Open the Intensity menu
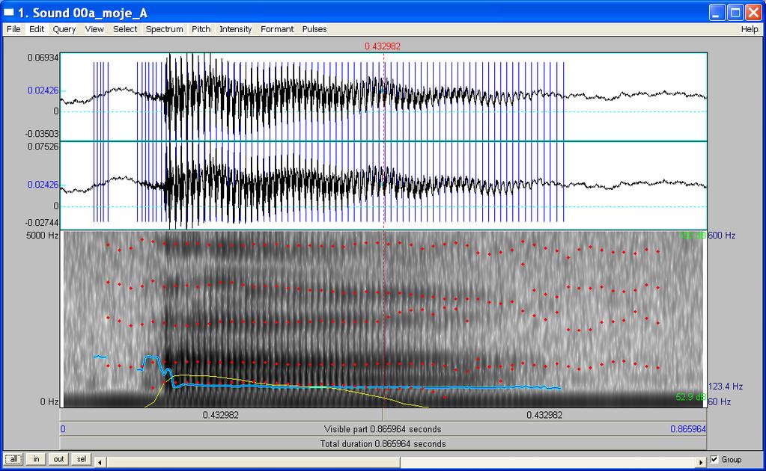Screen dimensions: 766x471 (x=235, y=29)
